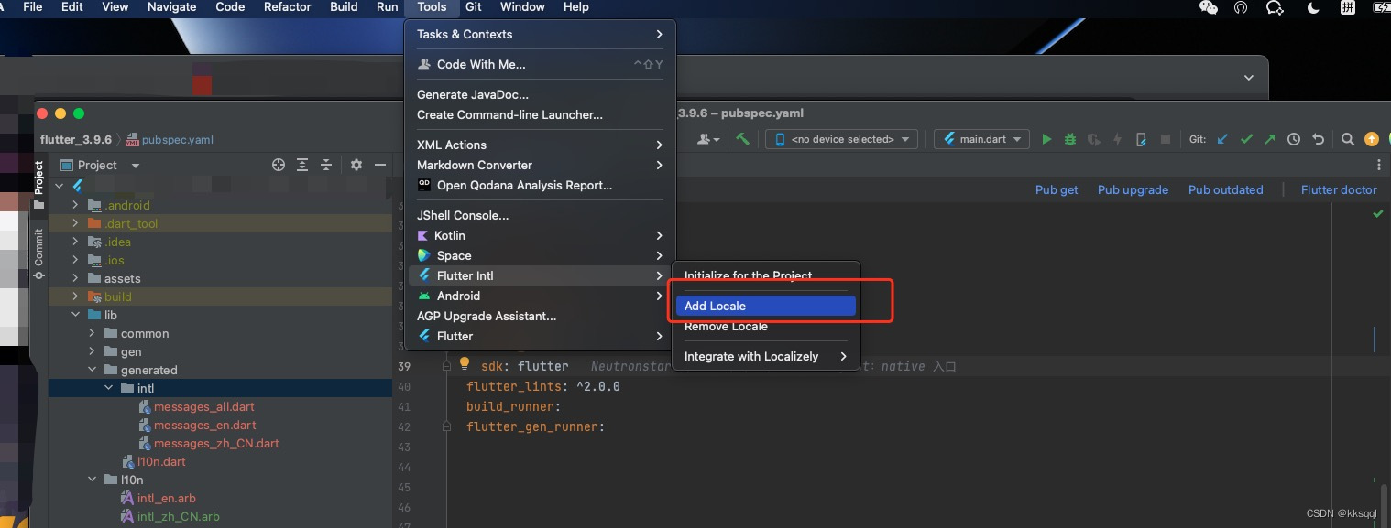
Task: Click the Git Rollback undo icon
Action: click(x=1318, y=139)
